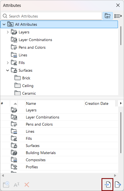Click the Surfaces folder icon in tree

coord(14,70)
